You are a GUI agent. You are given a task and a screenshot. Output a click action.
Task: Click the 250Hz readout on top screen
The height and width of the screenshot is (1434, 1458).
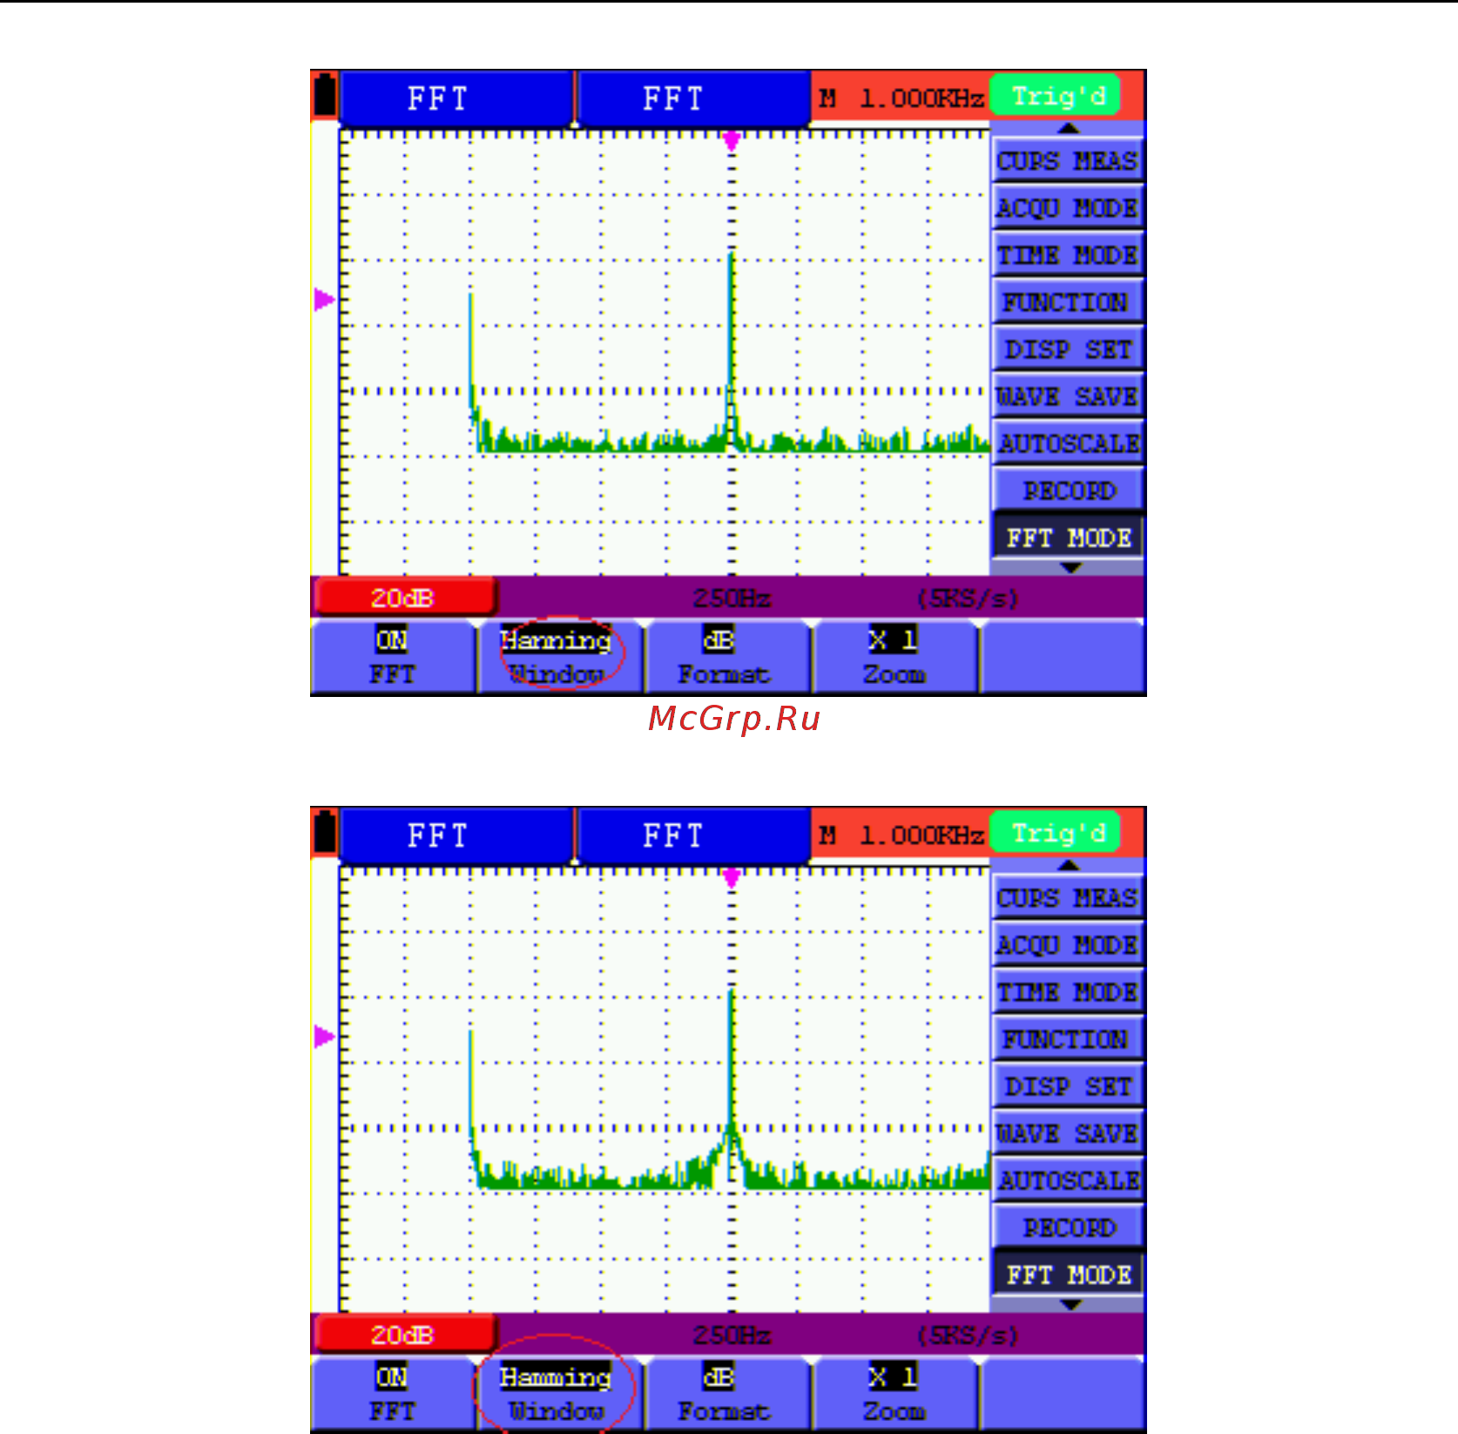(732, 599)
